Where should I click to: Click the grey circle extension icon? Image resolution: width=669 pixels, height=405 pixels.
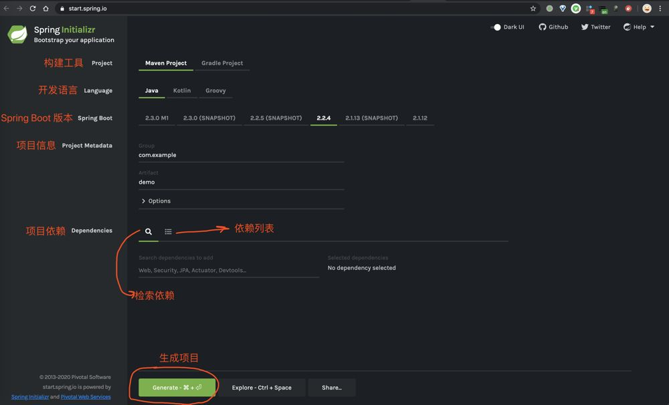pyautogui.click(x=549, y=9)
